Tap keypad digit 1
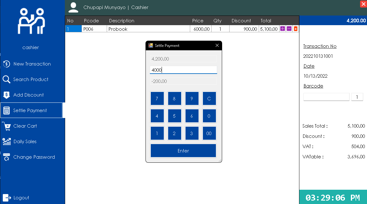The image size is (367, 204). coord(157,133)
